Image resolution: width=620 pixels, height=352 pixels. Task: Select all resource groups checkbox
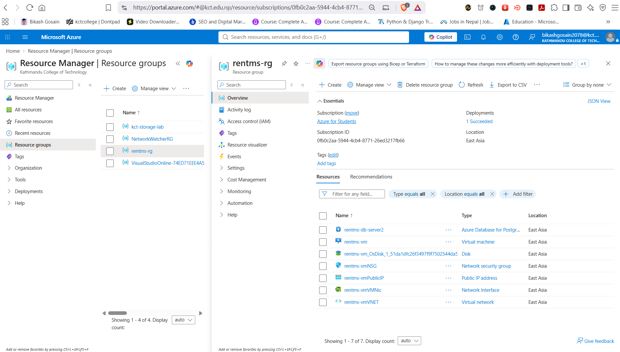tap(110, 113)
